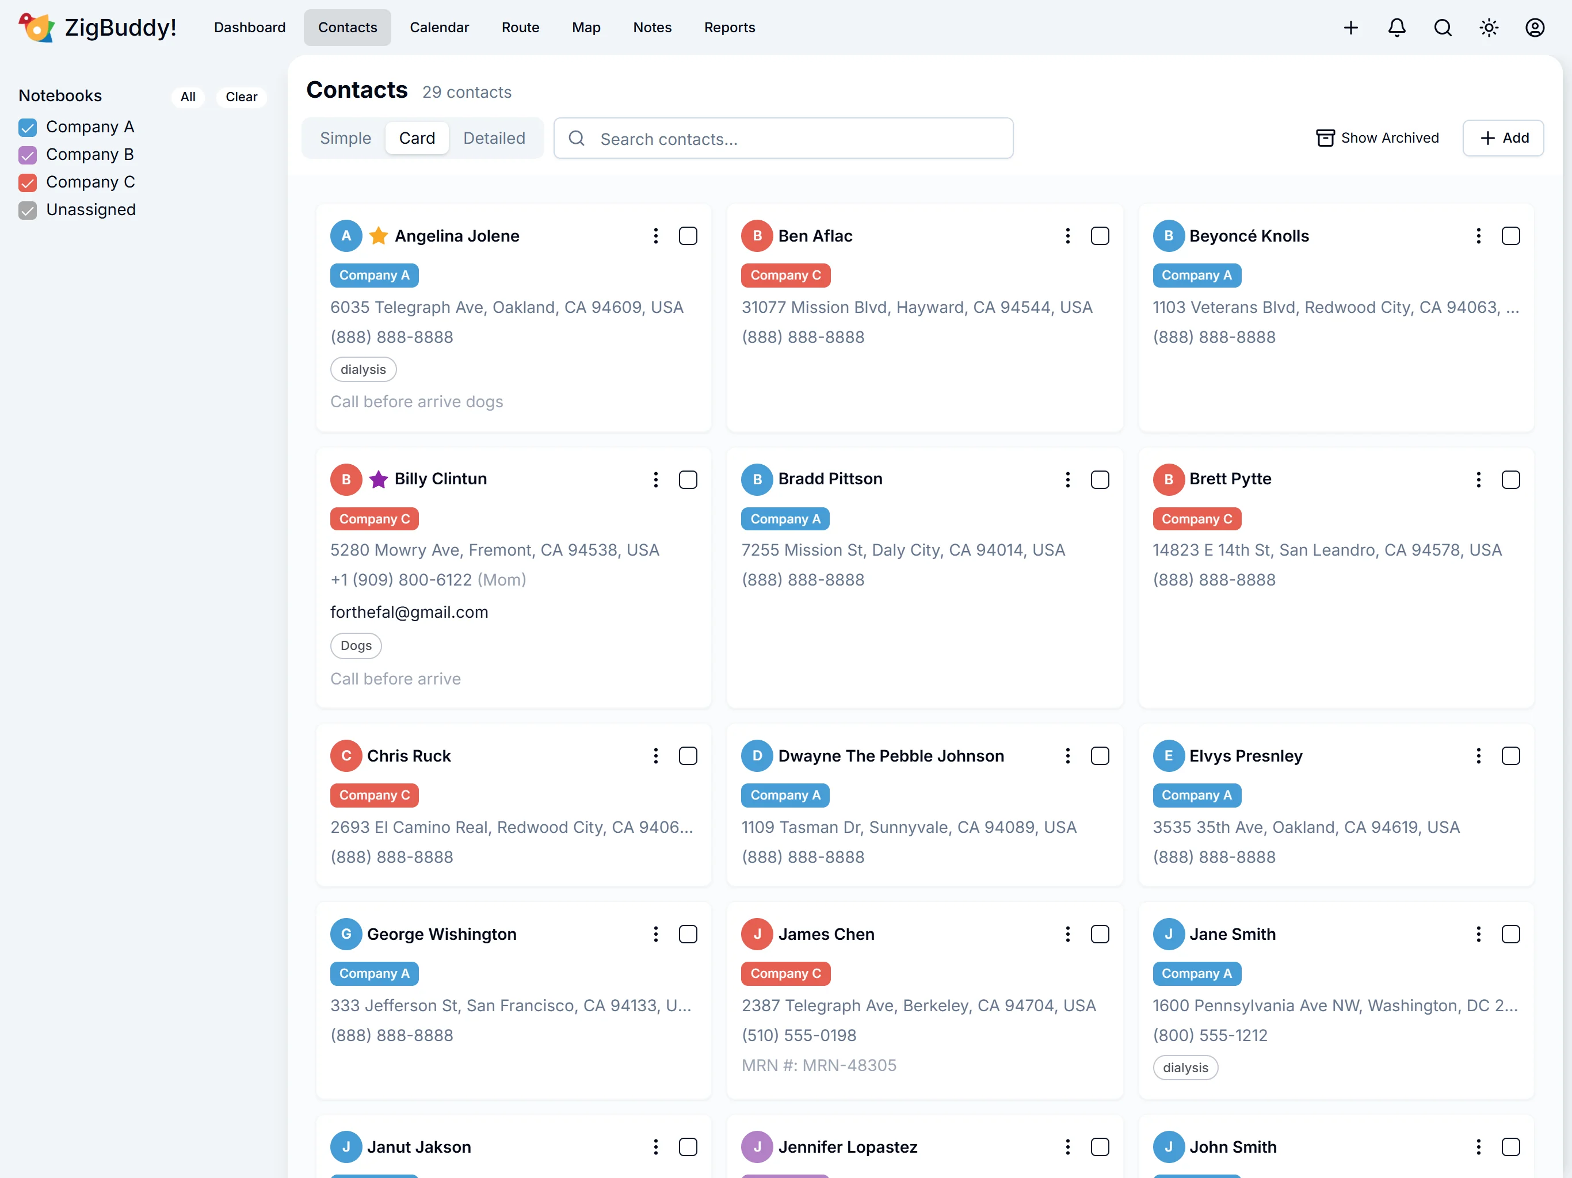The image size is (1572, 1178).
Task: Click Billy Clintun's purple star
Action: (x=379, y=480)
